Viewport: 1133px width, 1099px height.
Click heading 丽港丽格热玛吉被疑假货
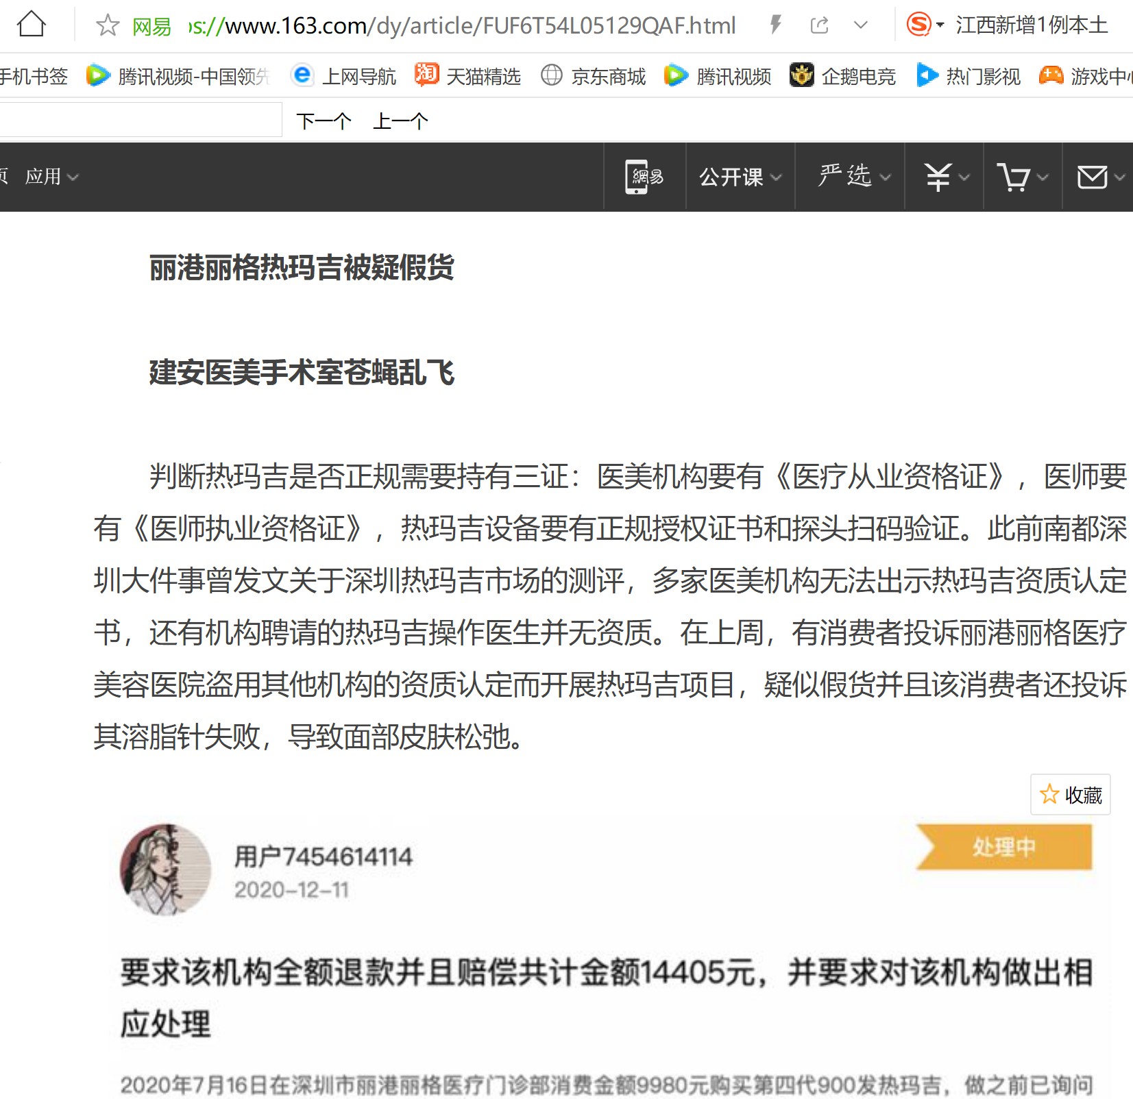302,268
